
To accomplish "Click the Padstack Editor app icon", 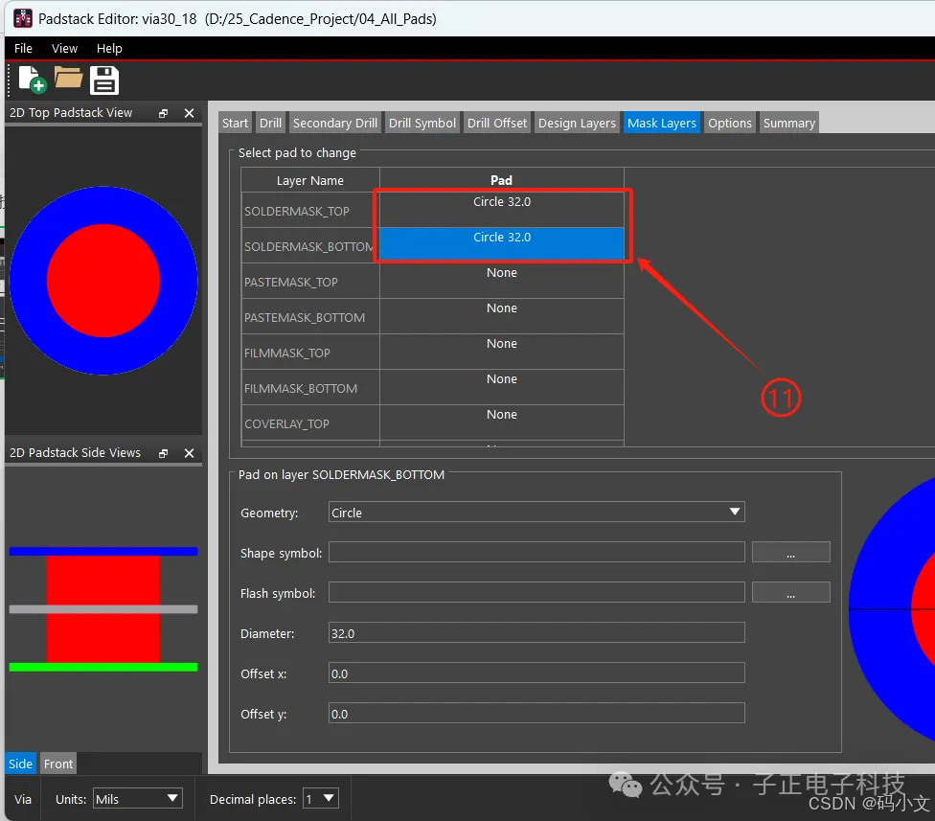I will [x=23, y=18].
